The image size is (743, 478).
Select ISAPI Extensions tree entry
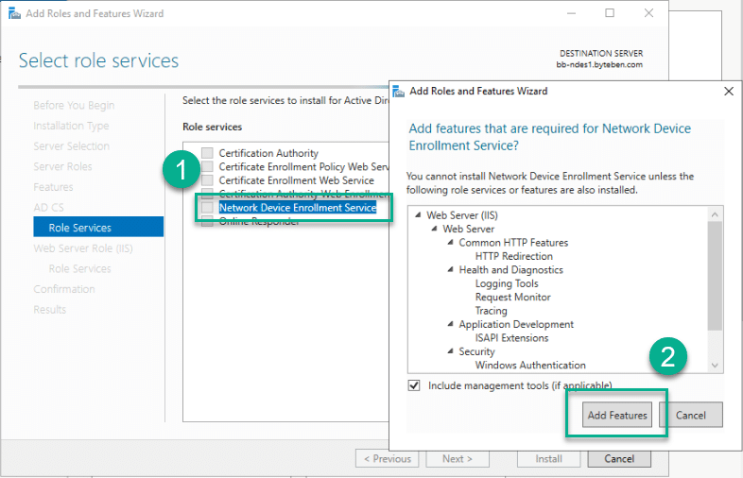pyautogui.click(x=511, y=338)
